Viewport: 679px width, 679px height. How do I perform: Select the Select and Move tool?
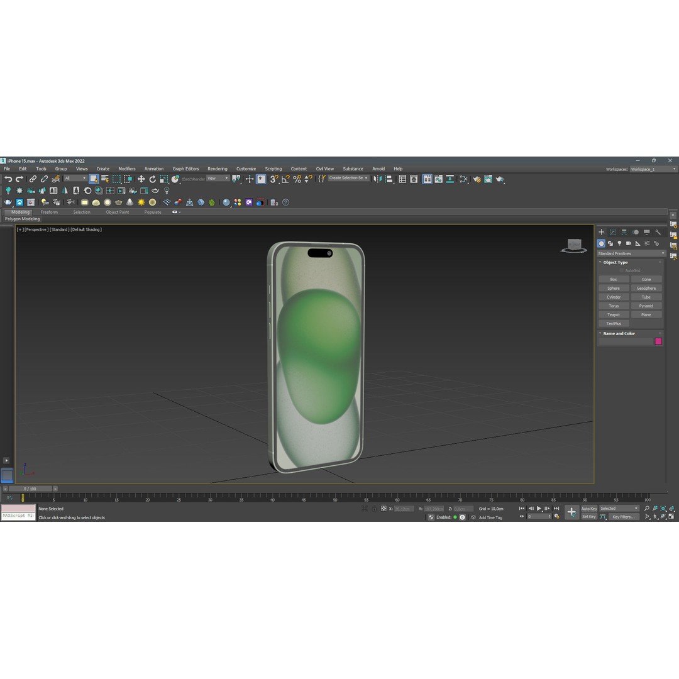(141, 179)
